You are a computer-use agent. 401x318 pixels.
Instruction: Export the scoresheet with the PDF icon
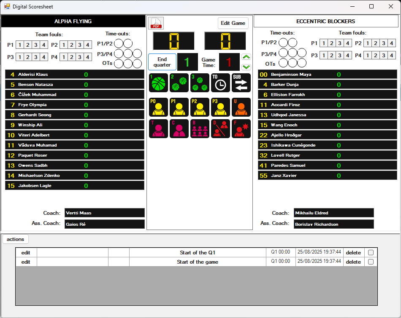[x=156, y=24]
